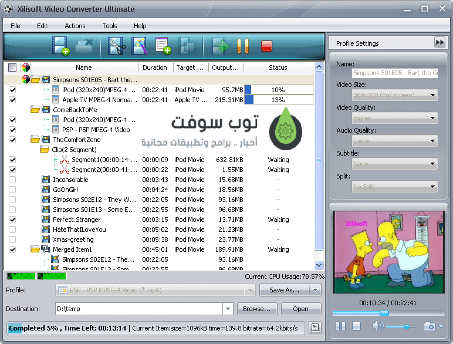Click the Output size column header
This screenshot has height=344, width=453.
(226, 68)
